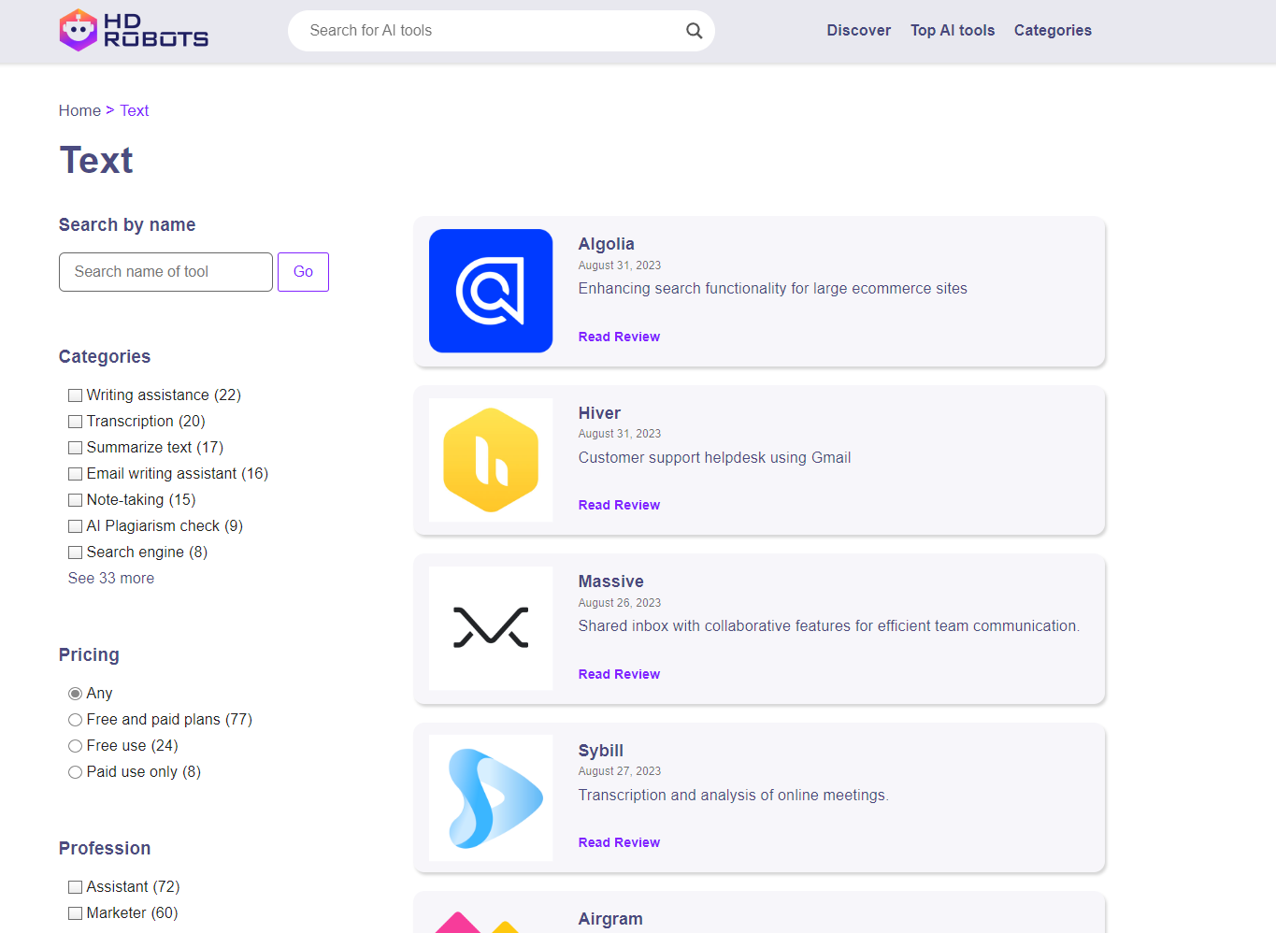This screenshot has height=933, width=1276.
Task: Read Review for Algolia
Action: point(619,337)
